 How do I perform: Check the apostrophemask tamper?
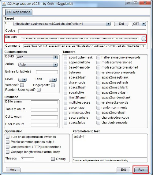click(x=65, y=57)
